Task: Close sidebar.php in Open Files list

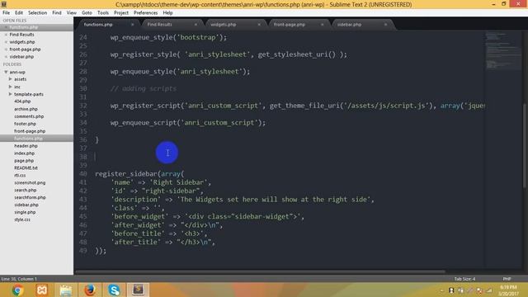Action: pos(6,57)
